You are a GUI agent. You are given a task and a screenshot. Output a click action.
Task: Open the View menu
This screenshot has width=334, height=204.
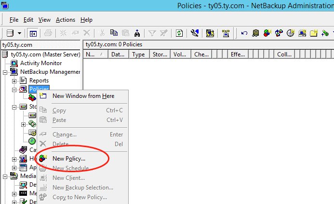click(44, 20)
